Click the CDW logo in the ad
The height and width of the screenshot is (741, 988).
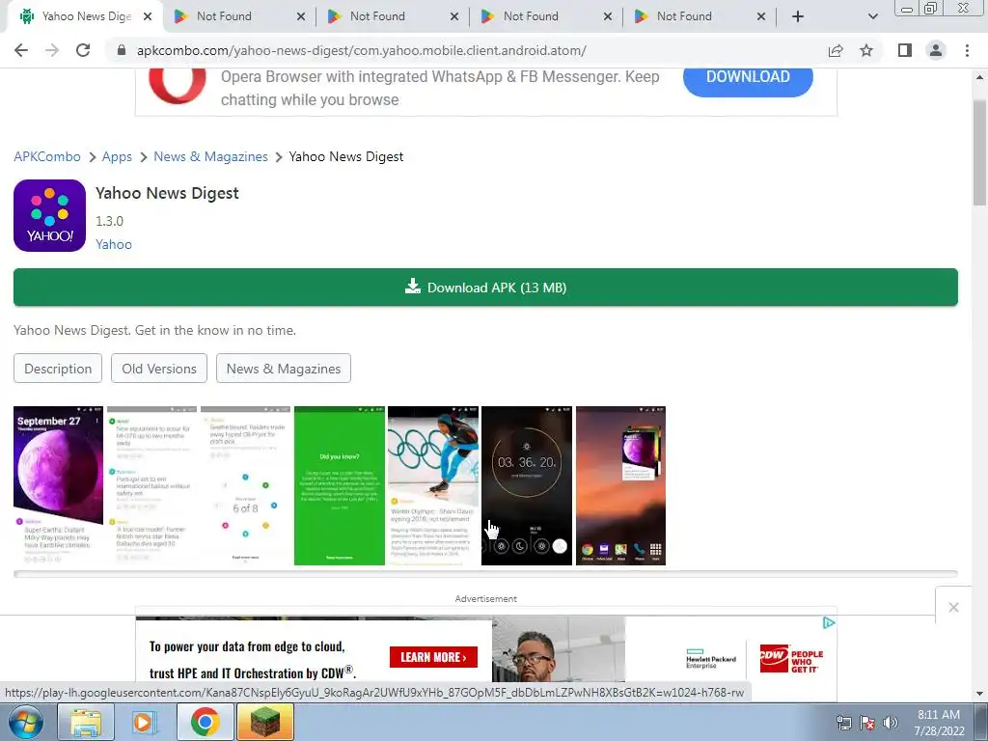click(x=791, y=660)
